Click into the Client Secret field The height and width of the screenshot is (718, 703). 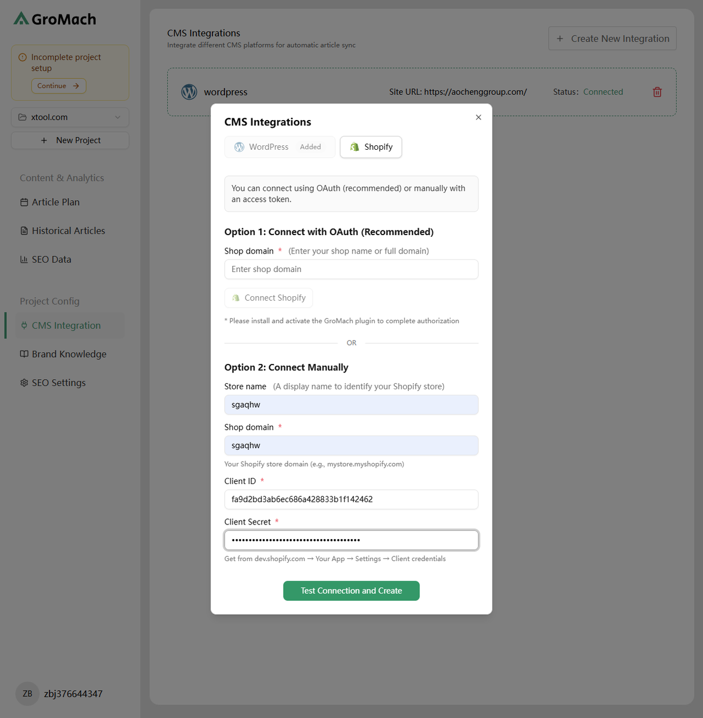click(351, 540)
